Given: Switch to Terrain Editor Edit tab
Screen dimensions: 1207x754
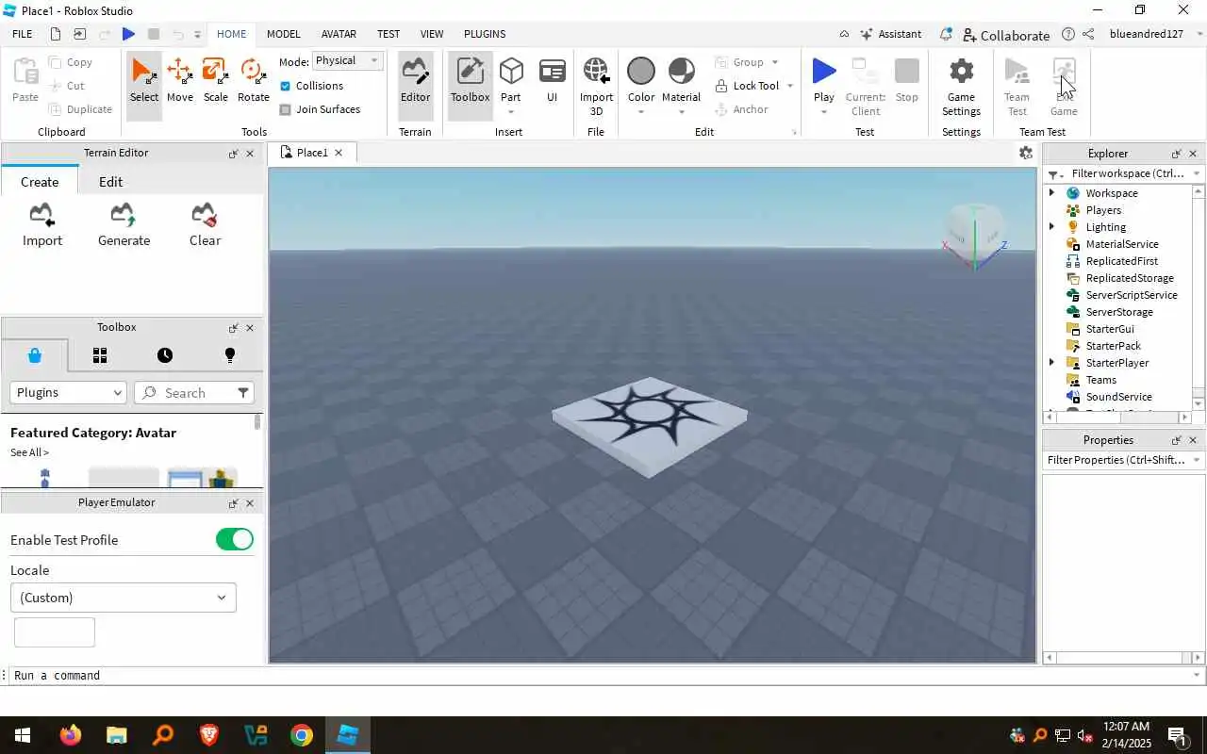Looking at the screenshot, I should click(110, 182).
